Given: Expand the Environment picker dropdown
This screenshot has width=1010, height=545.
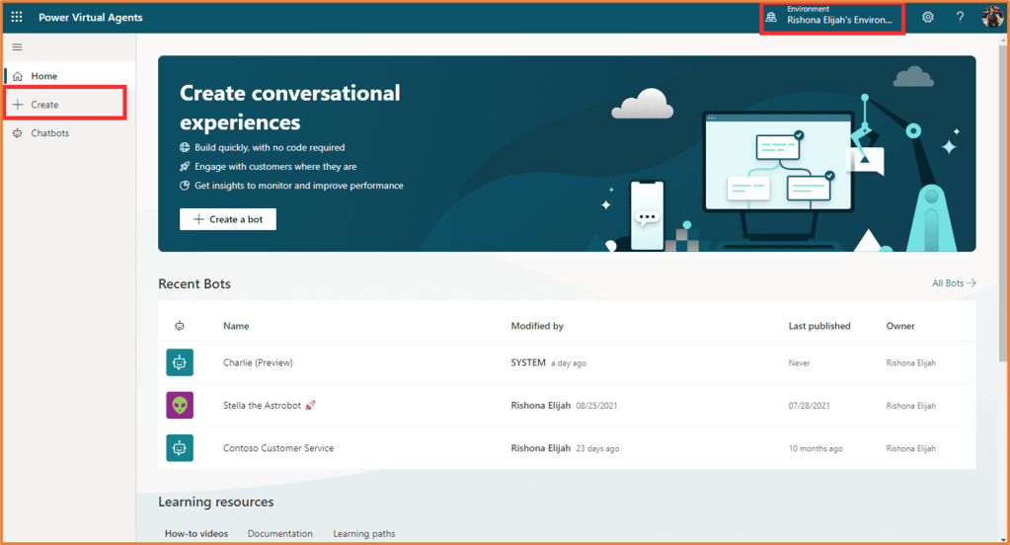Looking at the screenshot, I should pos(832,18).
